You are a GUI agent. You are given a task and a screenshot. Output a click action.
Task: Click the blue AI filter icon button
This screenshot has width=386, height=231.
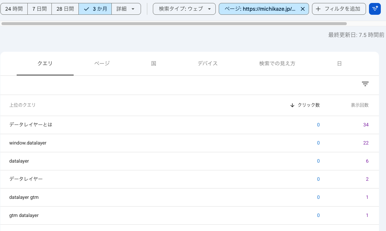point(375,9)
